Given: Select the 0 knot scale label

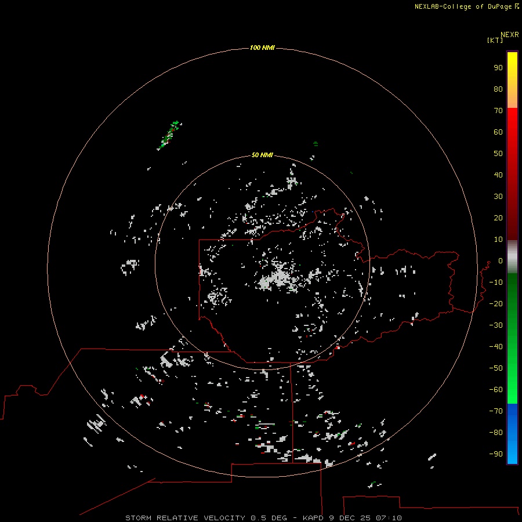Looking at the screenshot, I should (x=500, y=260).
